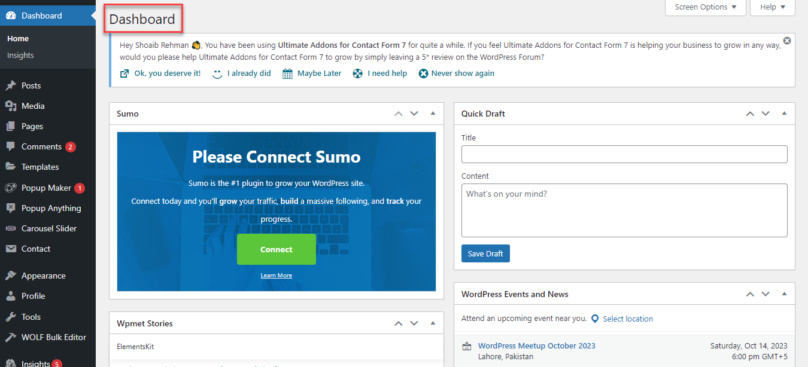
Task: Click the Appearance paintbrush icon
Action: click(11, 276)
